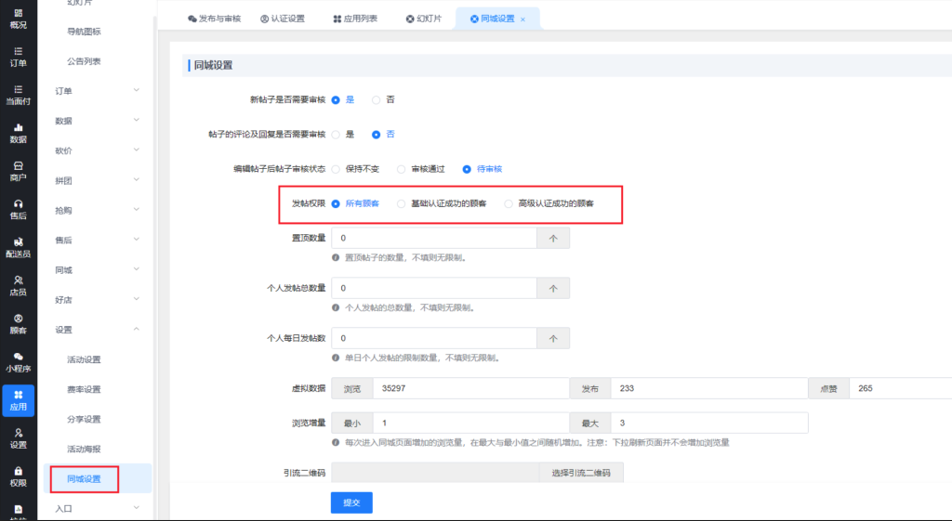Click the blue 提交 button

tap(351, 502)
